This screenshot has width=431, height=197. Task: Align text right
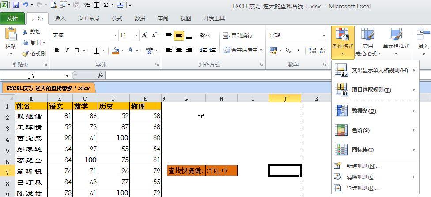click(189, 50)
